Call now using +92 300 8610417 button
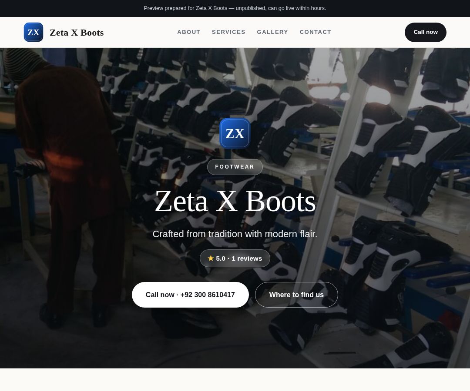Image resolution: width=470 pixels, height=391 pixels. pos(190,295)
